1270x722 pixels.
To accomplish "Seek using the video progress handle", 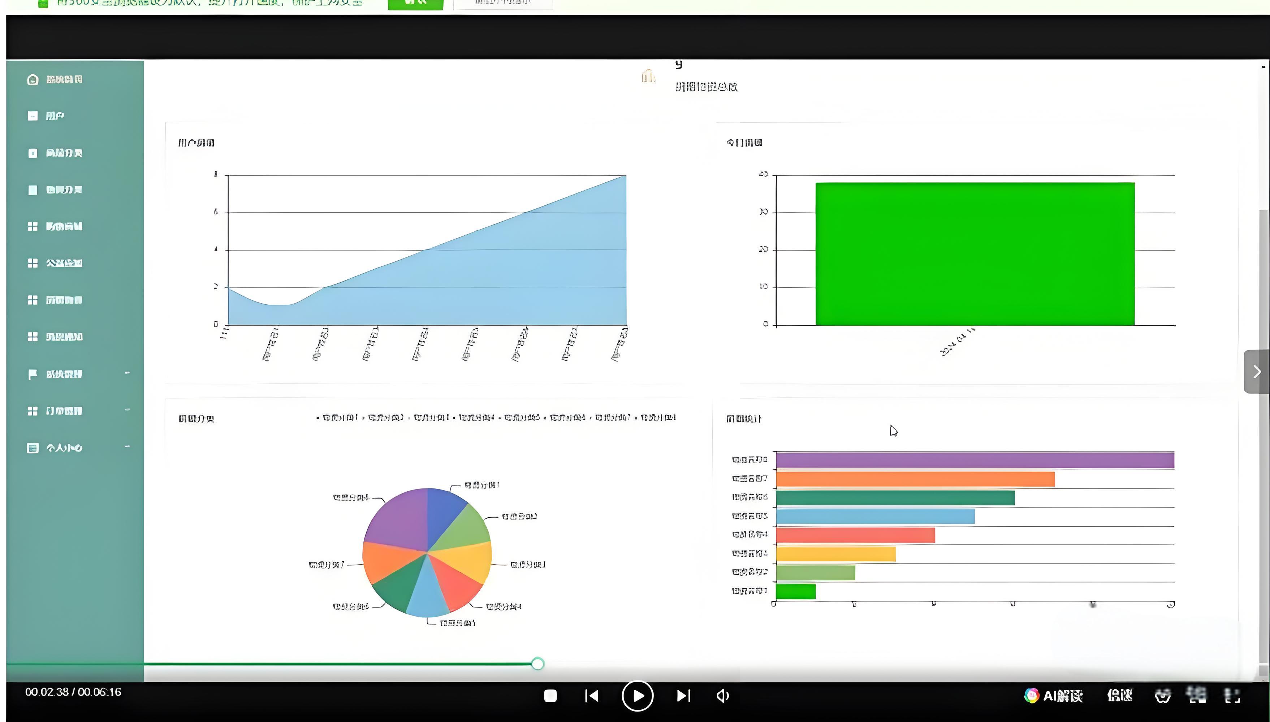I will click(x=537, y=664).
